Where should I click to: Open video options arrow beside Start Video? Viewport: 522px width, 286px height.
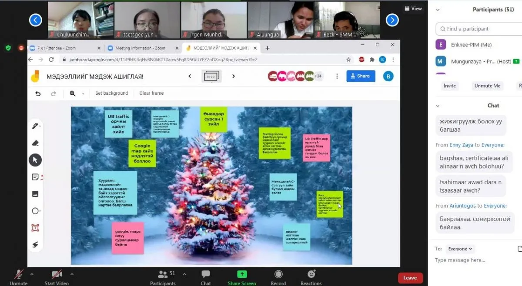(72, 274)
